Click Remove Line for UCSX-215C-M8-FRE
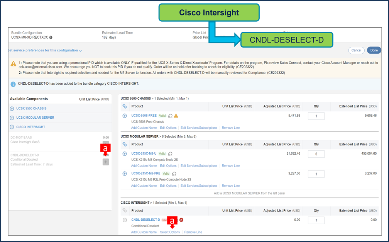The image size is (389, 242). pos(231,186)
